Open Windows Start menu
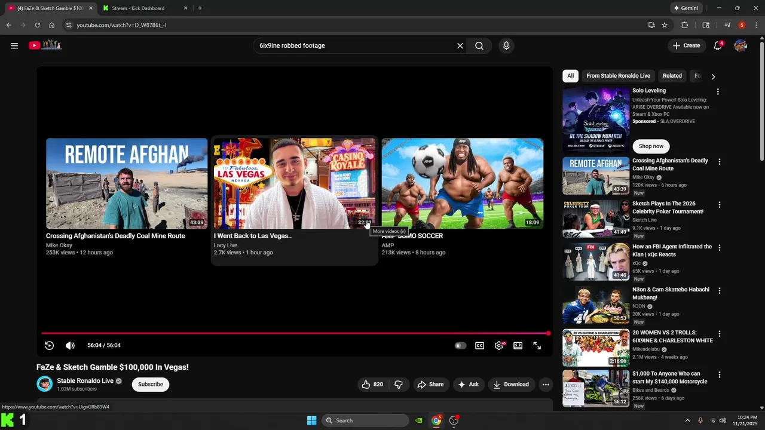Image resolution: width=765 pixels, height=430 pixels. (311, 420)
